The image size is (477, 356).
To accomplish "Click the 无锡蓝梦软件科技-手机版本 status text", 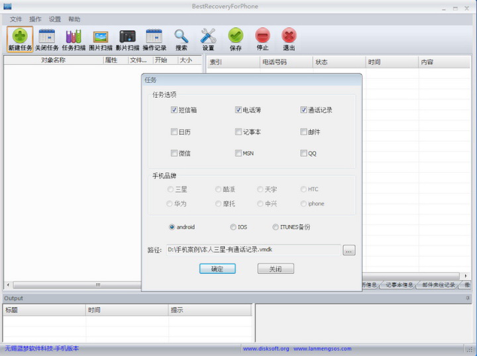I will pos(42,349).
